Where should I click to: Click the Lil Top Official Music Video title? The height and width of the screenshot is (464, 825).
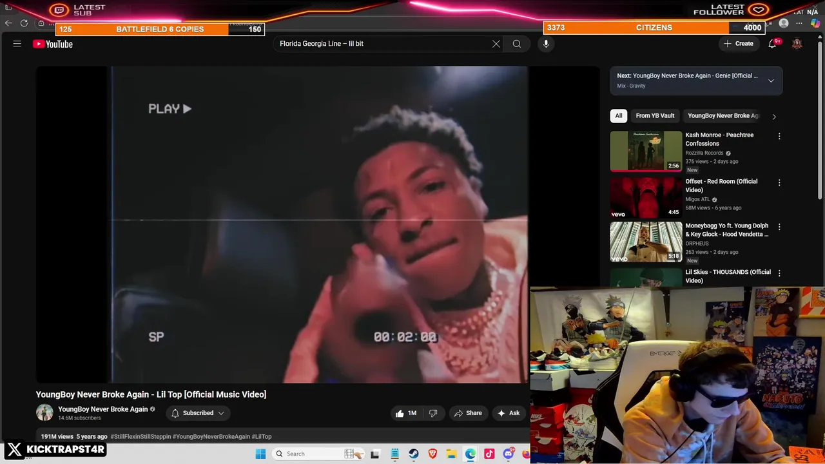(151, 394)
